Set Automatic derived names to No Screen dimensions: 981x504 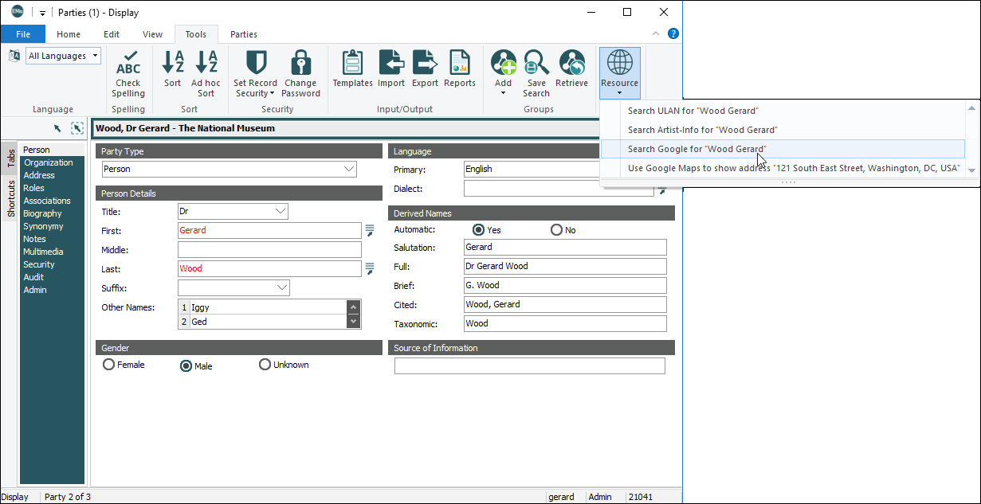556,230
